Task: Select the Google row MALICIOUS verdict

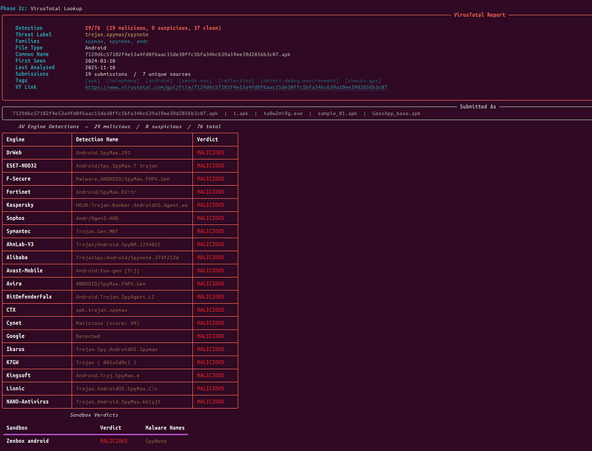Action: [x=210, y=336]
